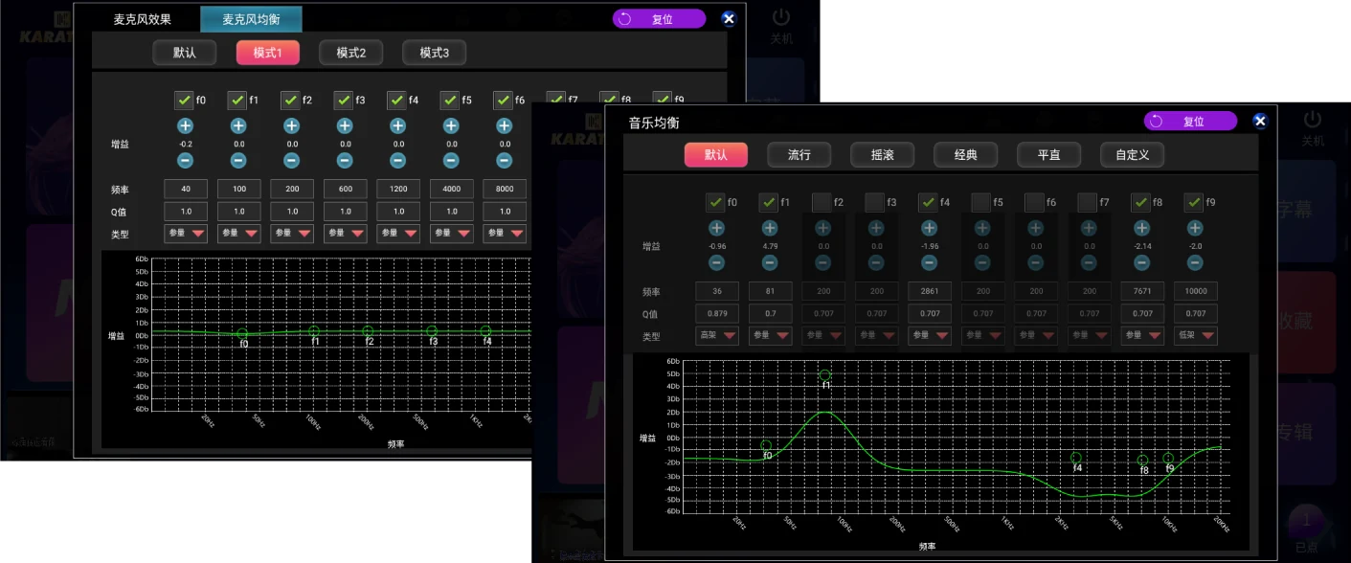
Task: Enable the f2 band in 音乐均衡
Action: [822, 202]
